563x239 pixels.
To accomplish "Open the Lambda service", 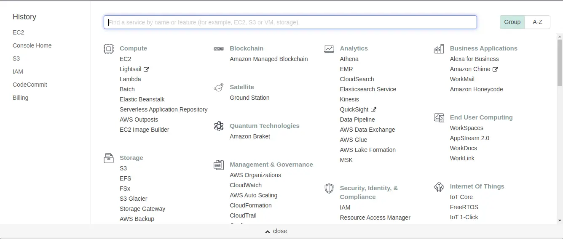I will [130, 79].
